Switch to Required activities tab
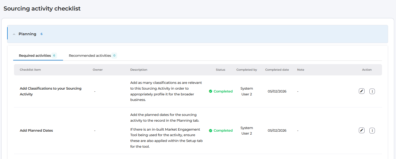This screenshot has width=396, height=159. [35, 55]
